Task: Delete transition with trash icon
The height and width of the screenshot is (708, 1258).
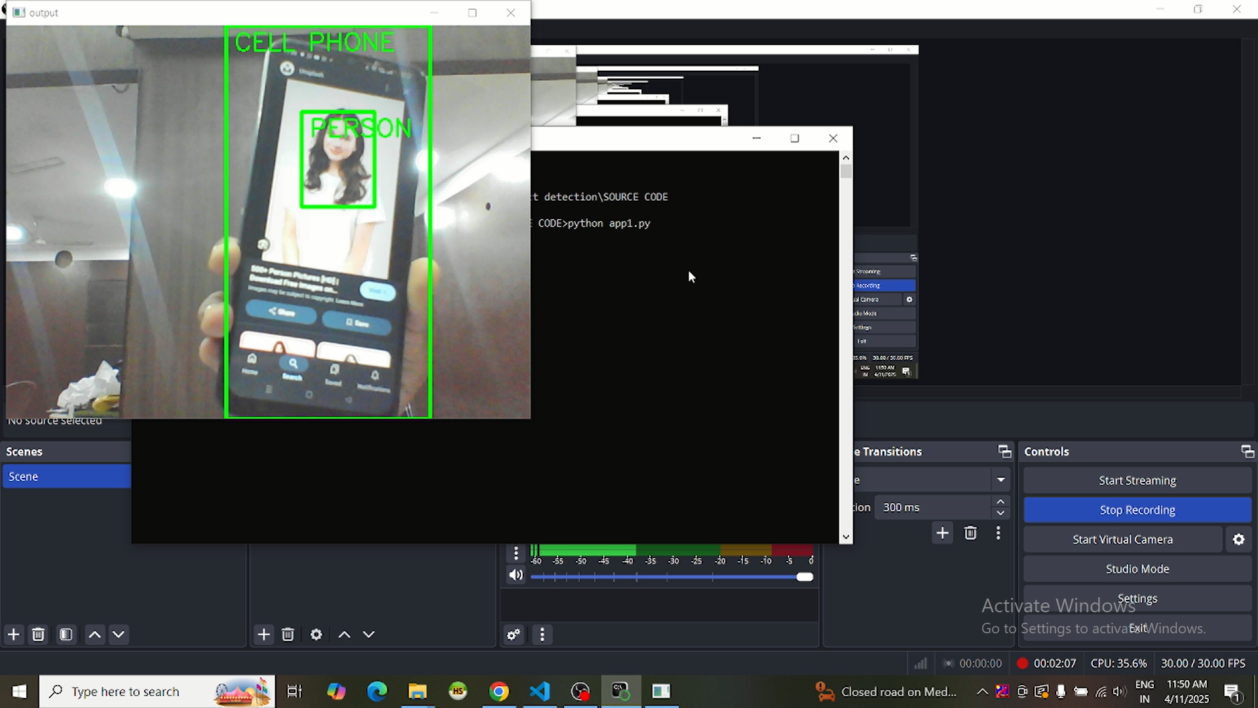Action: 971,533
